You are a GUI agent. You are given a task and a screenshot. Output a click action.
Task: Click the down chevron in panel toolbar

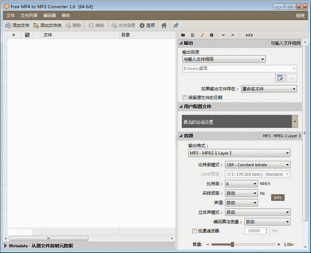pyautogui.click(x=223, y=35)
